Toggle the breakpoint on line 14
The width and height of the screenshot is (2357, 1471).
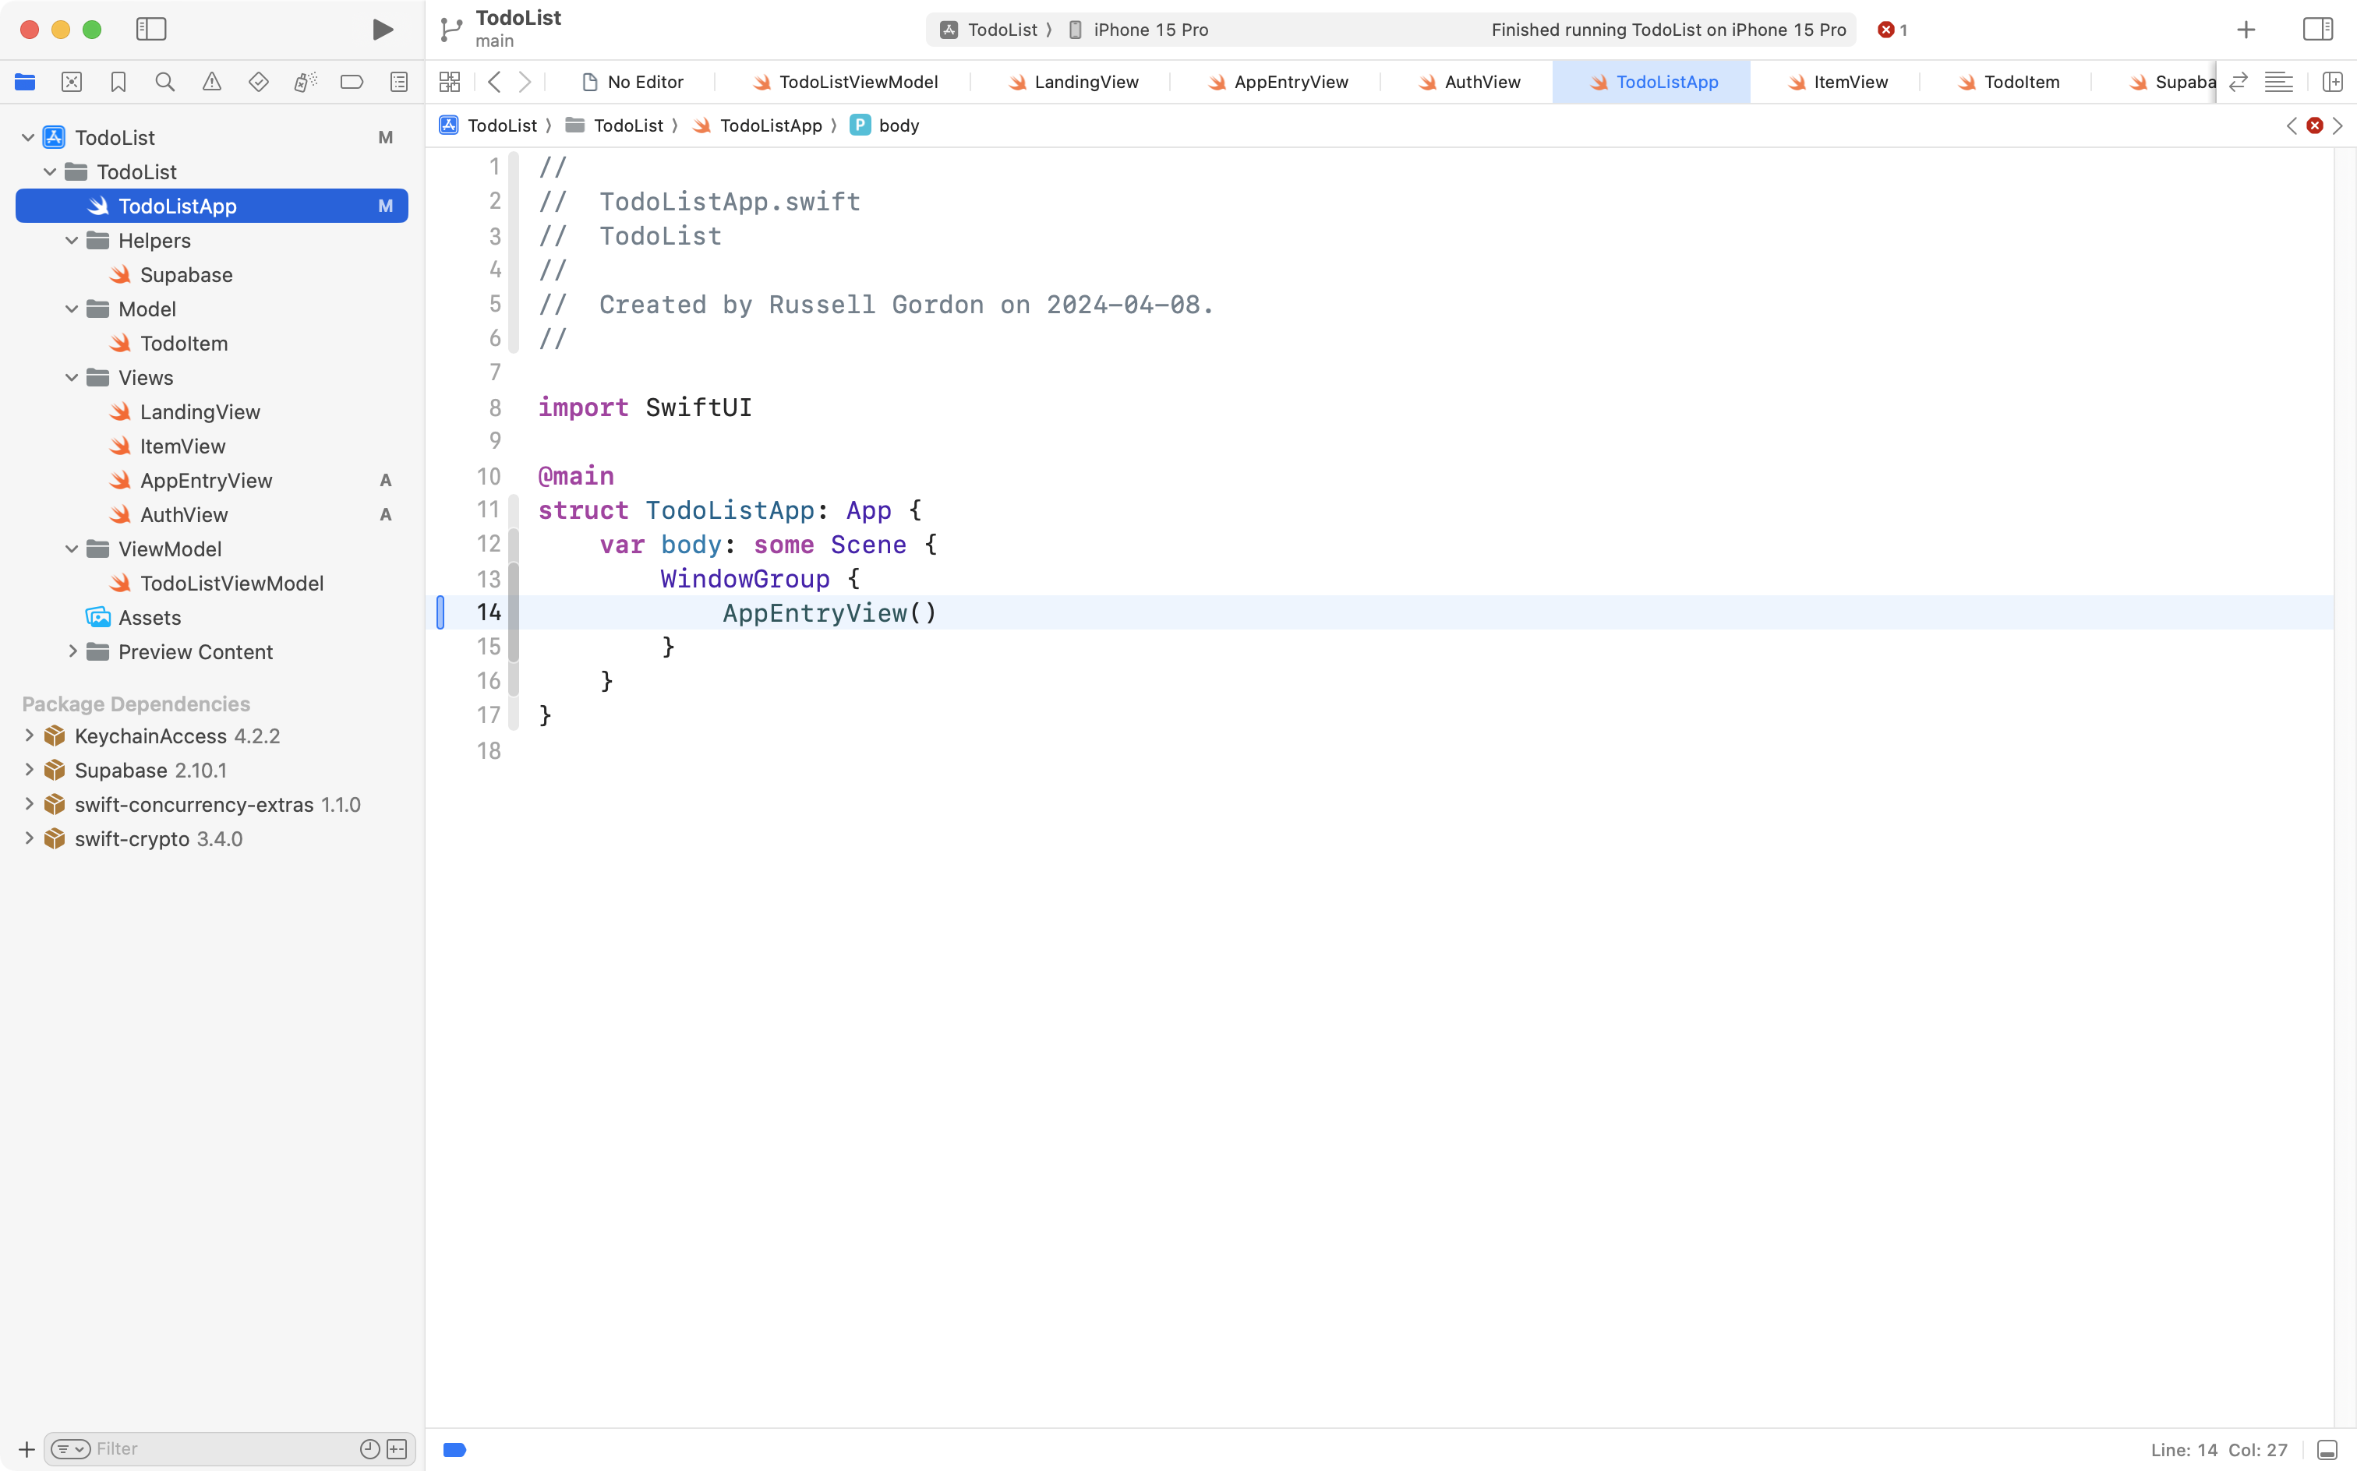[441, 612]
